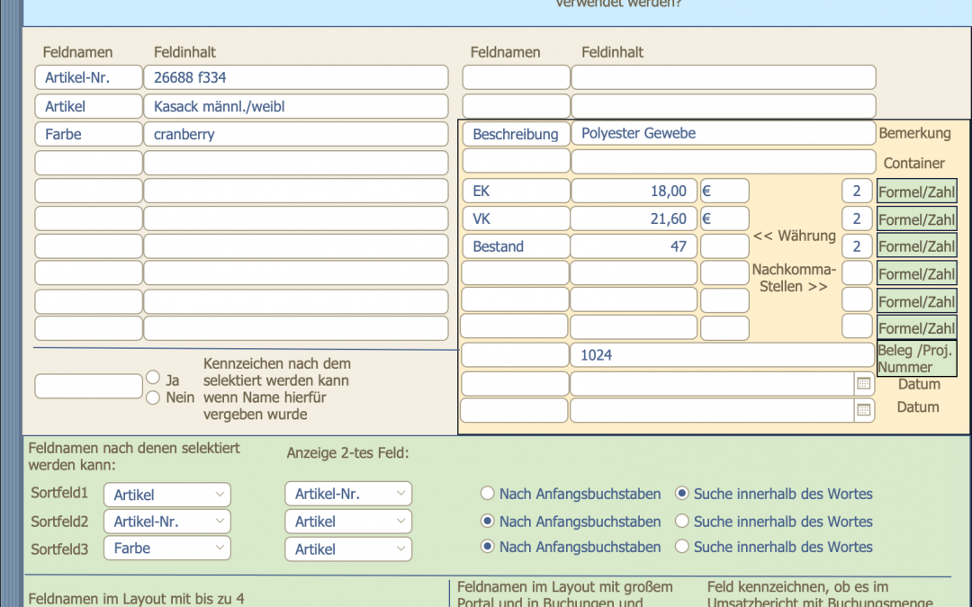Click the Formel/Zahl button in the EK row
This screenshot has height=607, width=972.
point(917,192)
